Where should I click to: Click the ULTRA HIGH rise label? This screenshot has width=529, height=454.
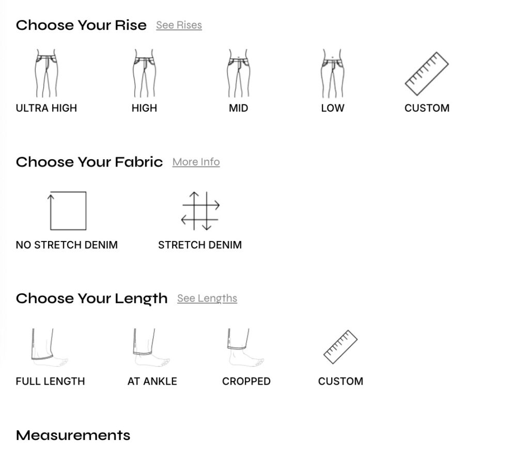46,108
